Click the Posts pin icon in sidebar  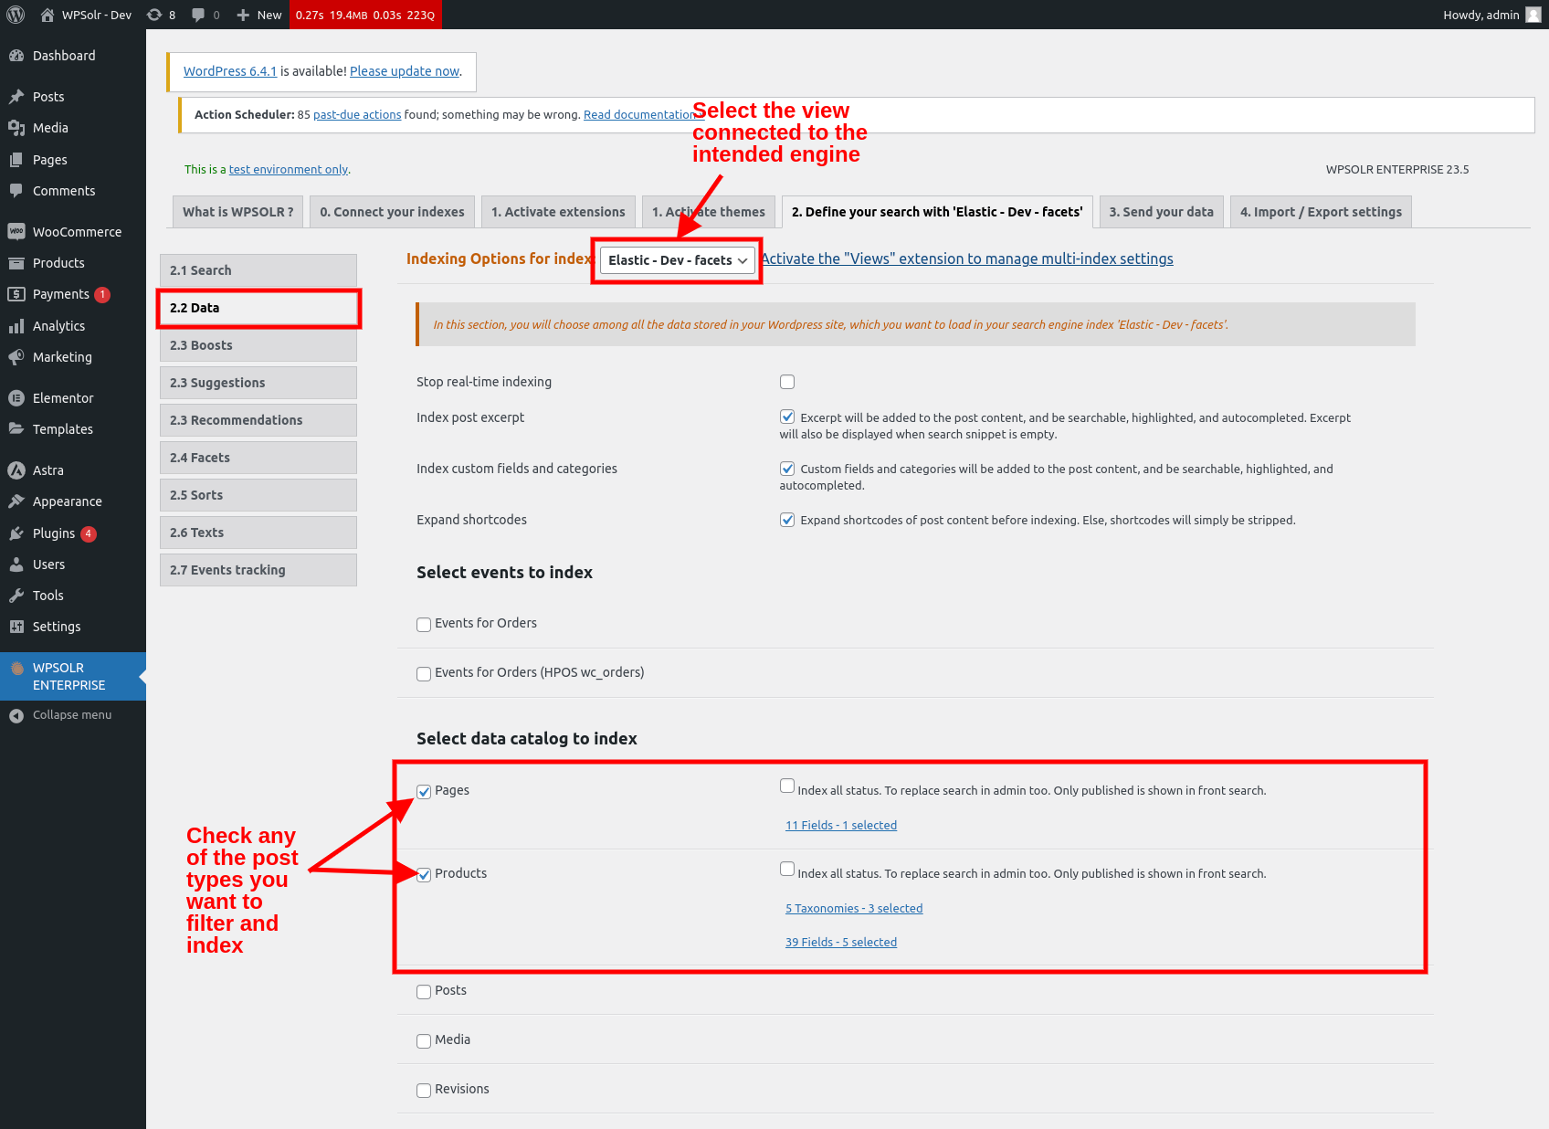(16, 97)
